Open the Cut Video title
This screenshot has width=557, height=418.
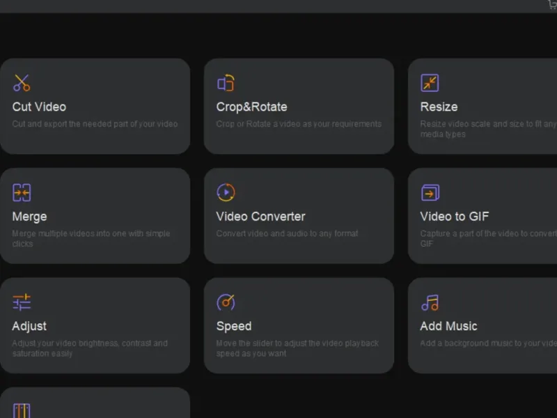tap(39, 107)
